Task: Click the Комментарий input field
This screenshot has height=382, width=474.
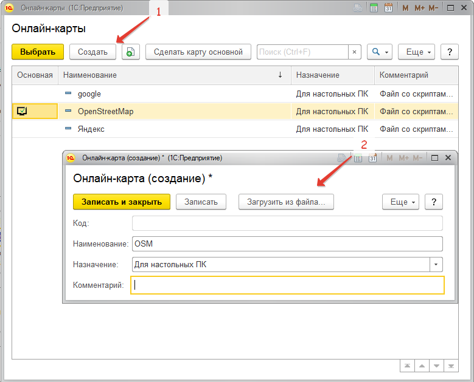Action: (287, 285)
